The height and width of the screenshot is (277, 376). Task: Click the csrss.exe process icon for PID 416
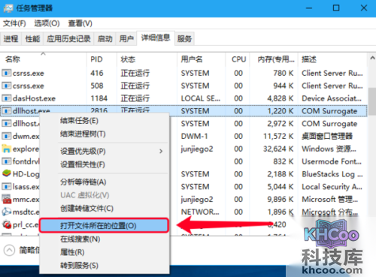(7, 73)
